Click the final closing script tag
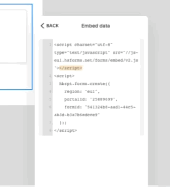 click(x=66, y=130)
